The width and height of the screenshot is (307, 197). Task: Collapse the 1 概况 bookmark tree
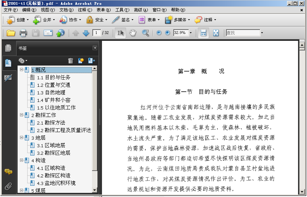[x=21, y=70]
